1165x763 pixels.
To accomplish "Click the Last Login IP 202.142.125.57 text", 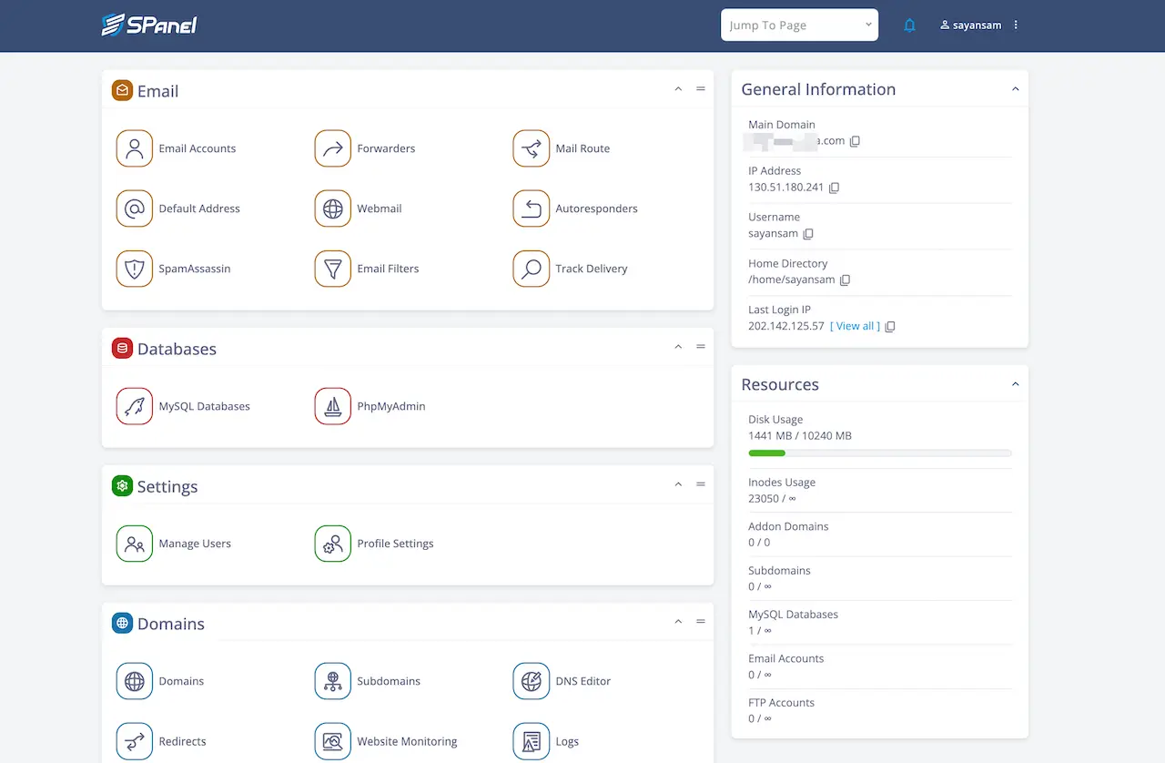I will (786, 326).
